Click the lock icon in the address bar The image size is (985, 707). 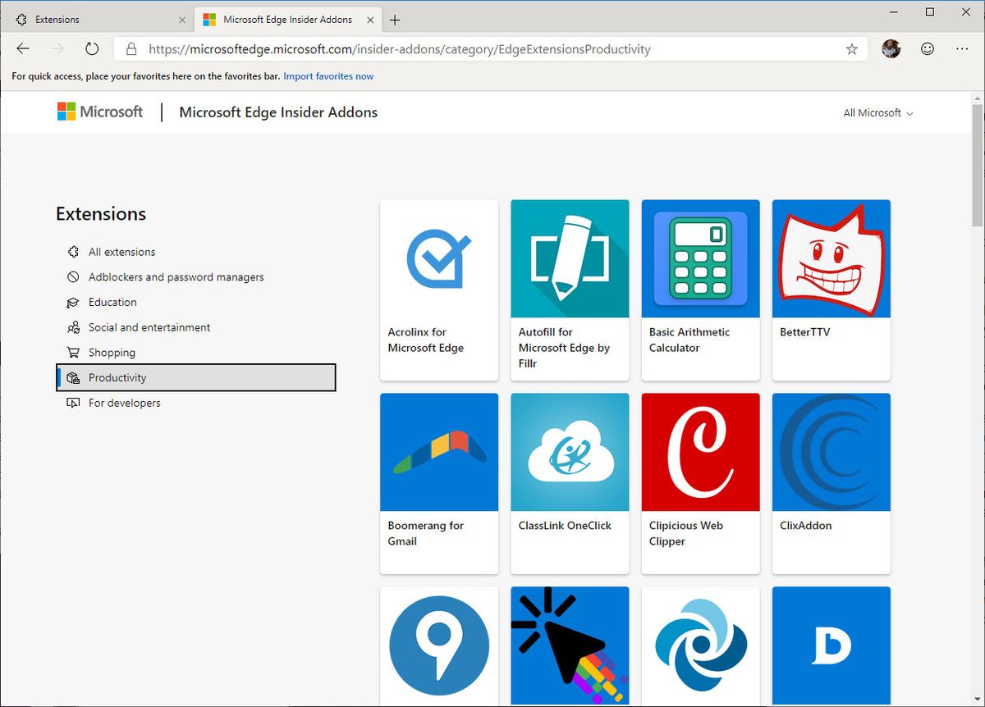point(131,48)
